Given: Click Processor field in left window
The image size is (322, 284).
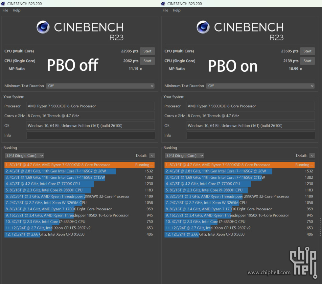Looking at the screenshot, I should tap(91, 106).
